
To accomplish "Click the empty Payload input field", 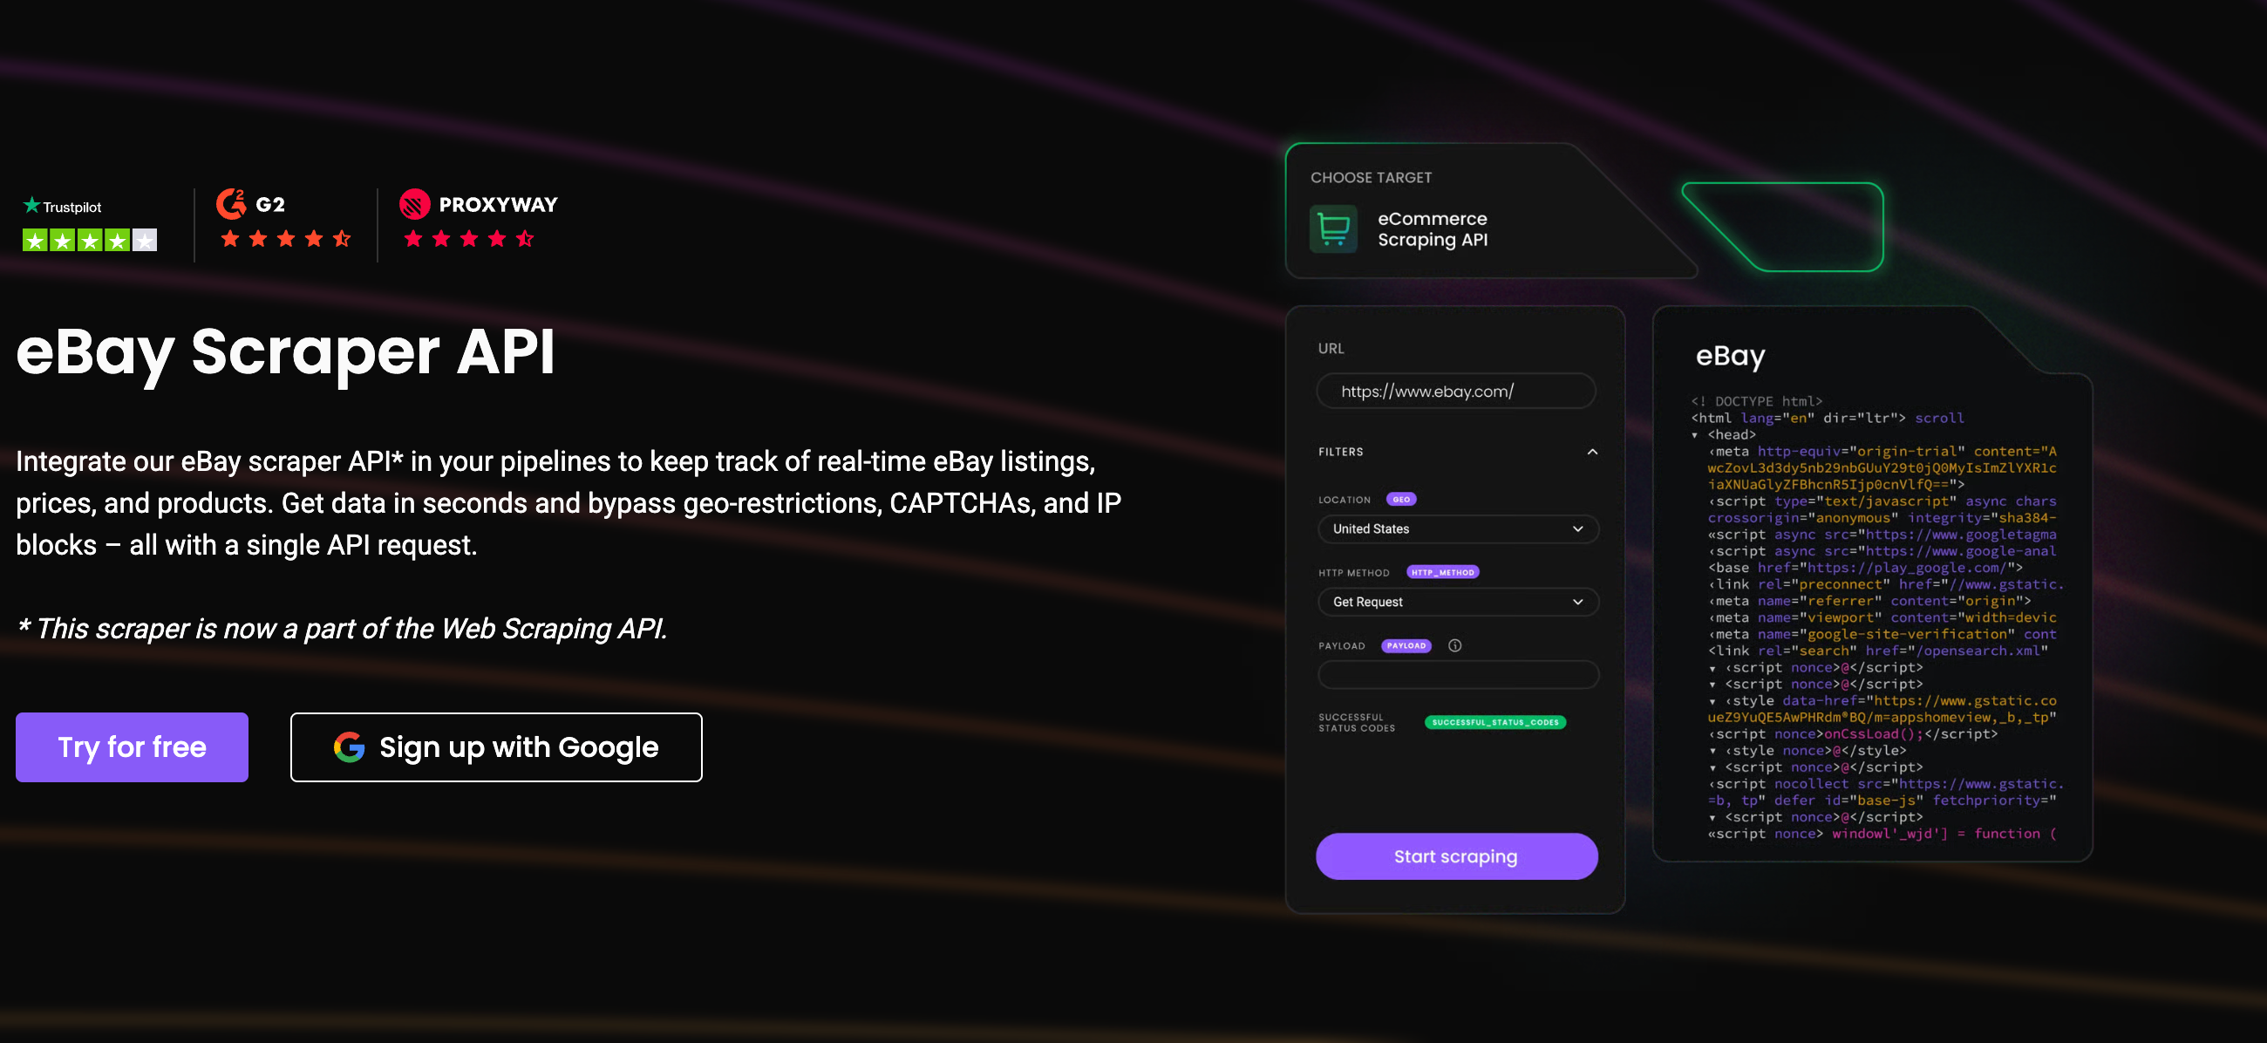I will [1457, 674].
